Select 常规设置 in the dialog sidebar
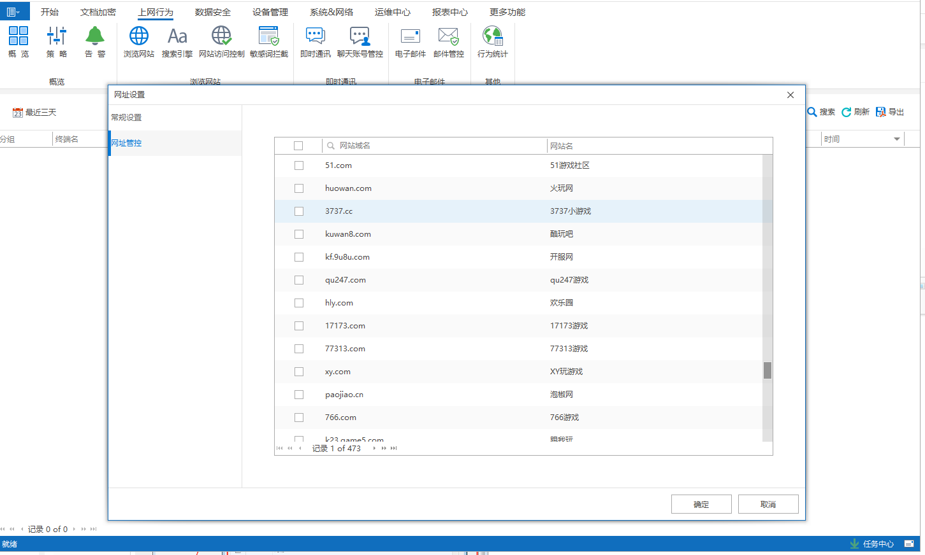925x555 pixels. pos(127,118)
